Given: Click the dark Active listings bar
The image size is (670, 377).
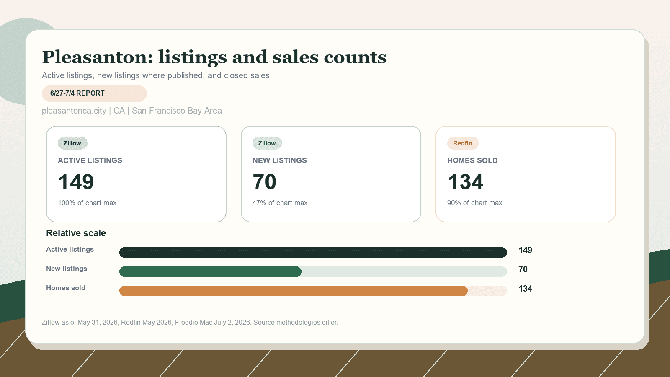Looking at the screenshot, I should [x=313, y=252].
